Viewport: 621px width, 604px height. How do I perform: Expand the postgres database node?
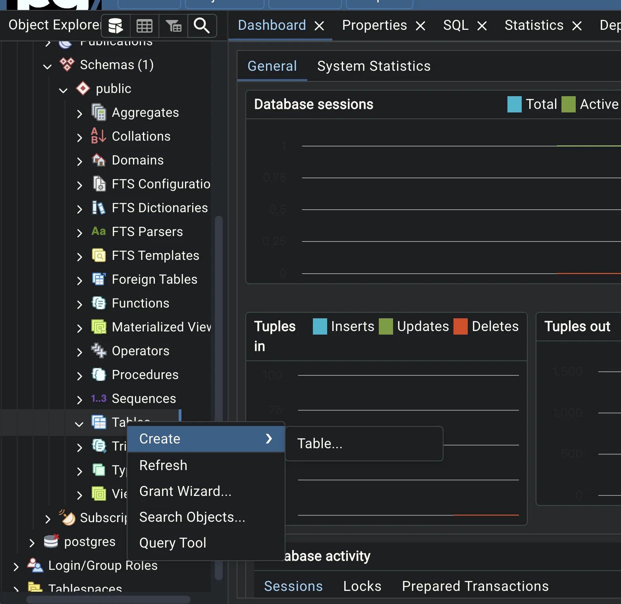(x=32, y=543)
